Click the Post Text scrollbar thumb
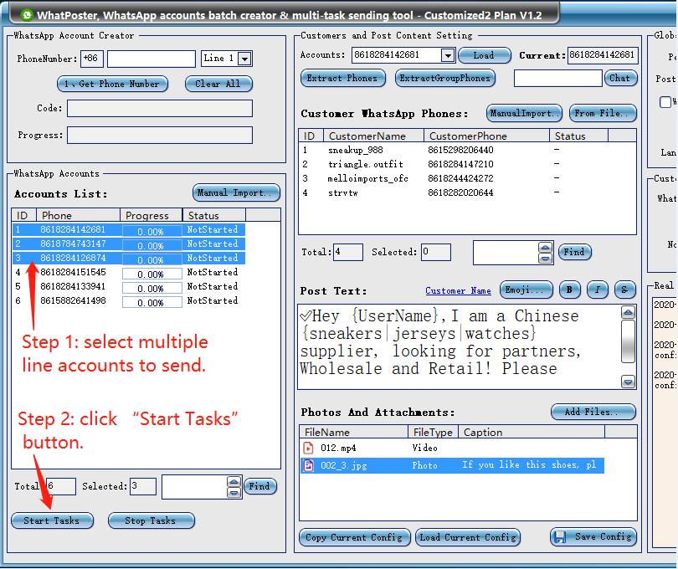 628,341
